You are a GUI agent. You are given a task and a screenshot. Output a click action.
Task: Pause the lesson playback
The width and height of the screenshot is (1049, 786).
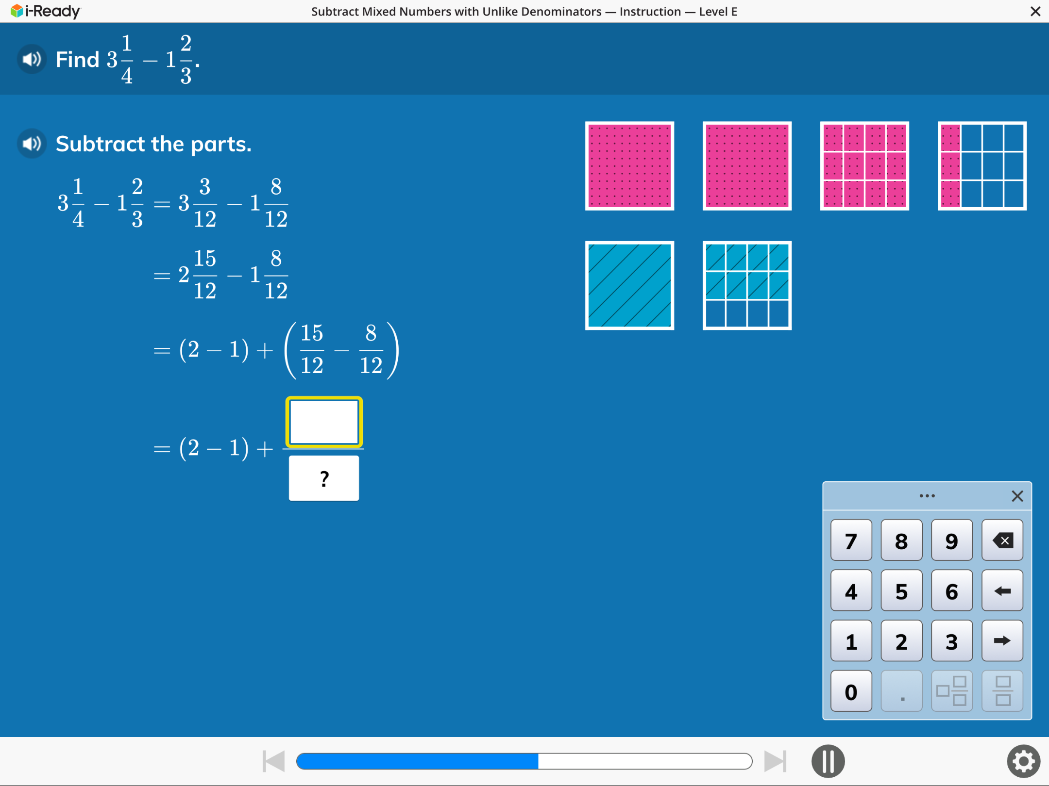click(828, 761)
